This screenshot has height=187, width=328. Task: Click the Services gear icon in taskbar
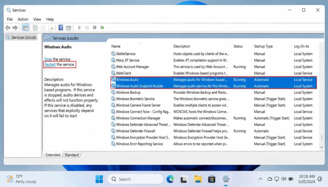click(x=226, y=179)
